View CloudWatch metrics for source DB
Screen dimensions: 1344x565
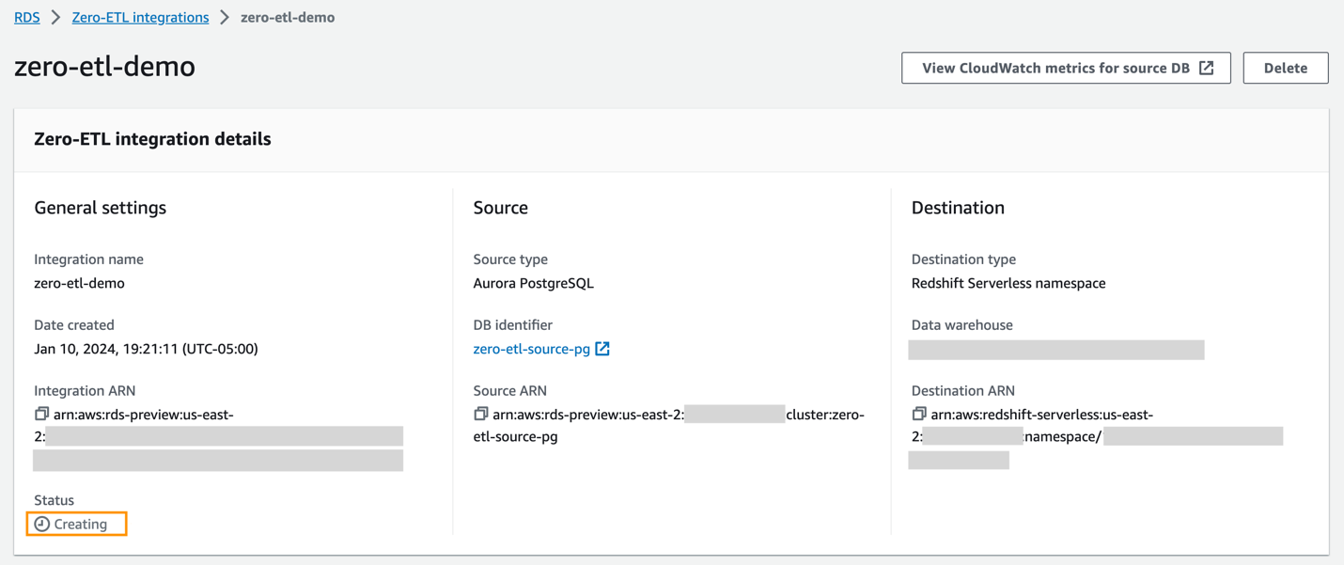1055,68
